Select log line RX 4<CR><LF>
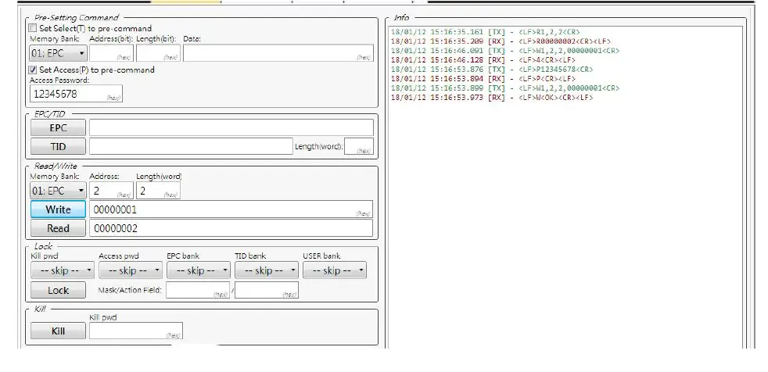Screen dimensions: 768x372 point(483,60)
